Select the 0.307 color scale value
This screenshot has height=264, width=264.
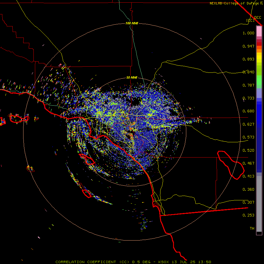point(248,202)
